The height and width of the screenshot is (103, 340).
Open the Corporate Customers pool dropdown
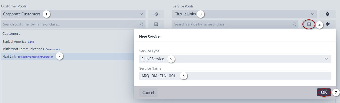(73, 14)
